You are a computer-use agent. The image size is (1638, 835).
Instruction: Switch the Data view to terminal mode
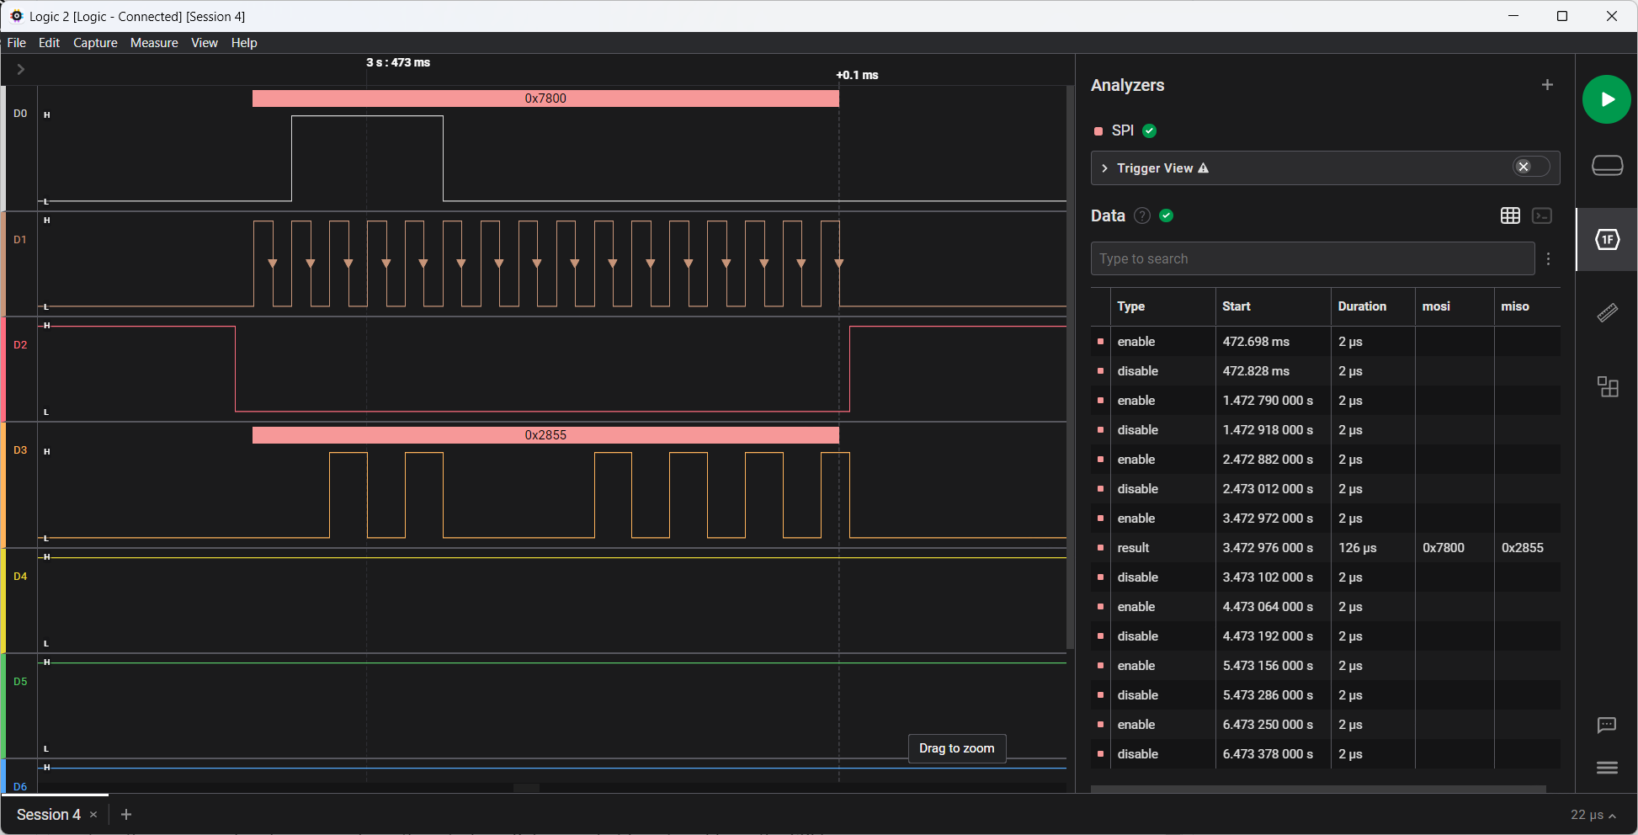tap(1543, 216)
